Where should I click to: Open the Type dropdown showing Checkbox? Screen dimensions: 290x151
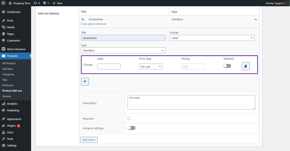(x=123, y=50)
